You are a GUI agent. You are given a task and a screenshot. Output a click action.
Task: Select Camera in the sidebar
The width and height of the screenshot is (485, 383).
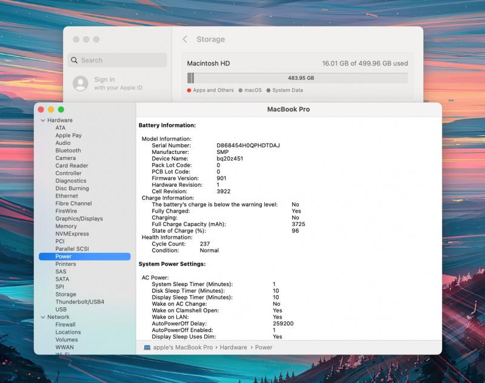(x=65, y=158)
